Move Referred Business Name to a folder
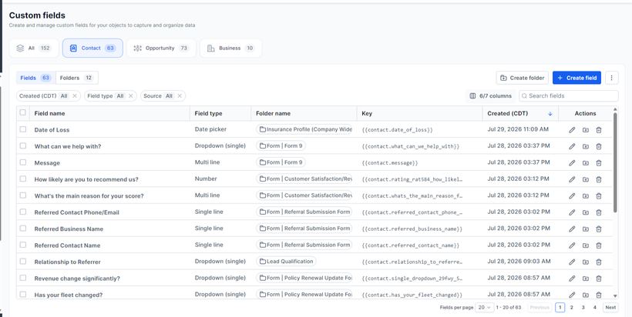The image size is (632, 317). (585, 229)
